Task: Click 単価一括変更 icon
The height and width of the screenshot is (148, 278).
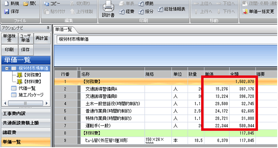Action: coord(245,11)
